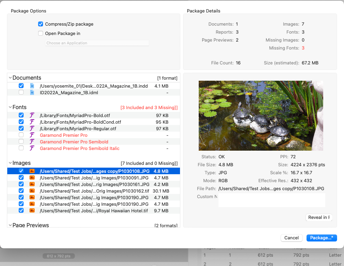Click the Garamond Premier Pro Semibold font icon
The image size is (344, 266).
[32, 142]
